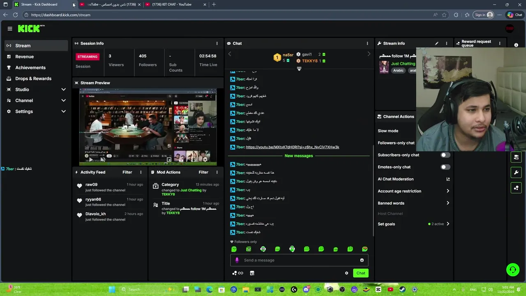Open the youtu.be link in chat

point(293,147)
